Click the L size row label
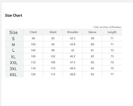 [13, 50]
